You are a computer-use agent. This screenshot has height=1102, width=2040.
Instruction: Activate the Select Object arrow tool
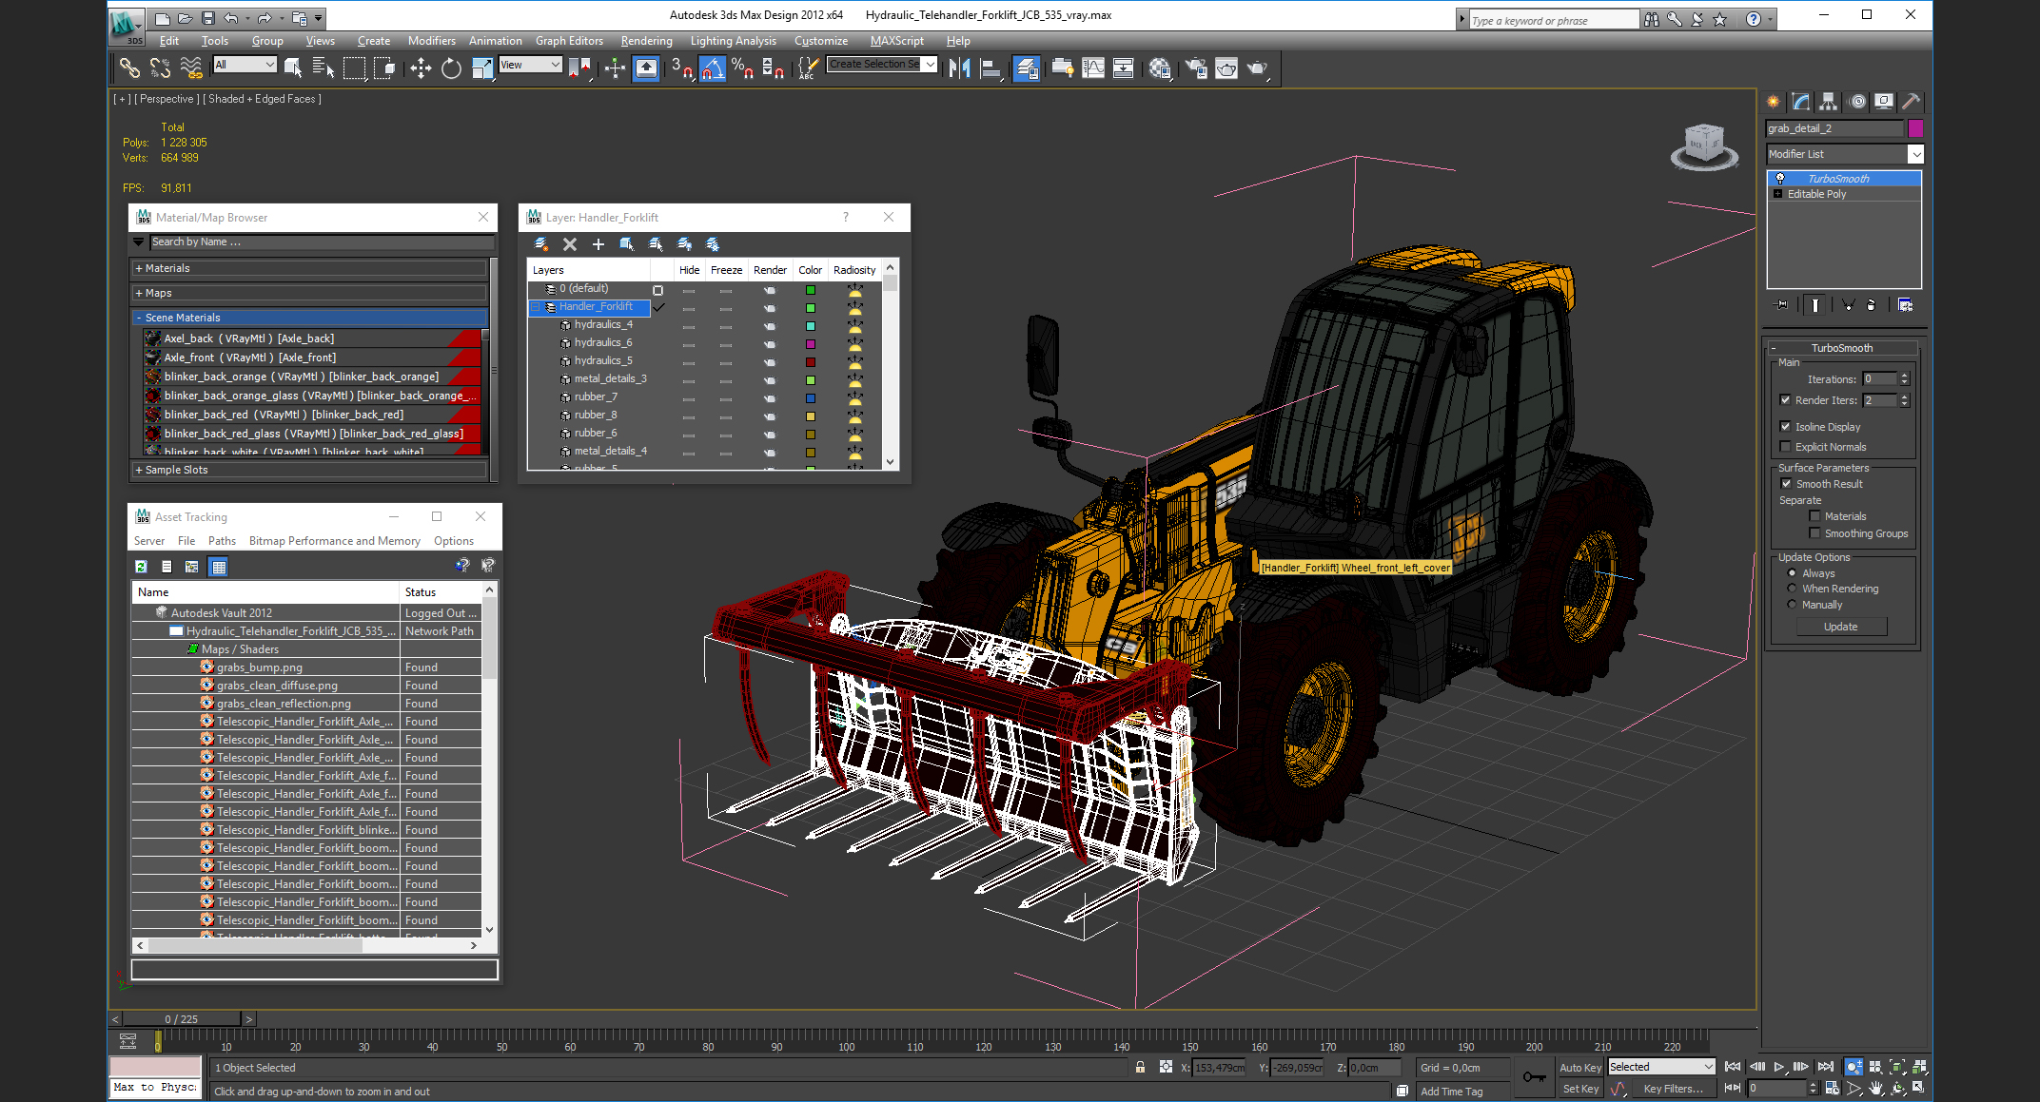point(293,68)
